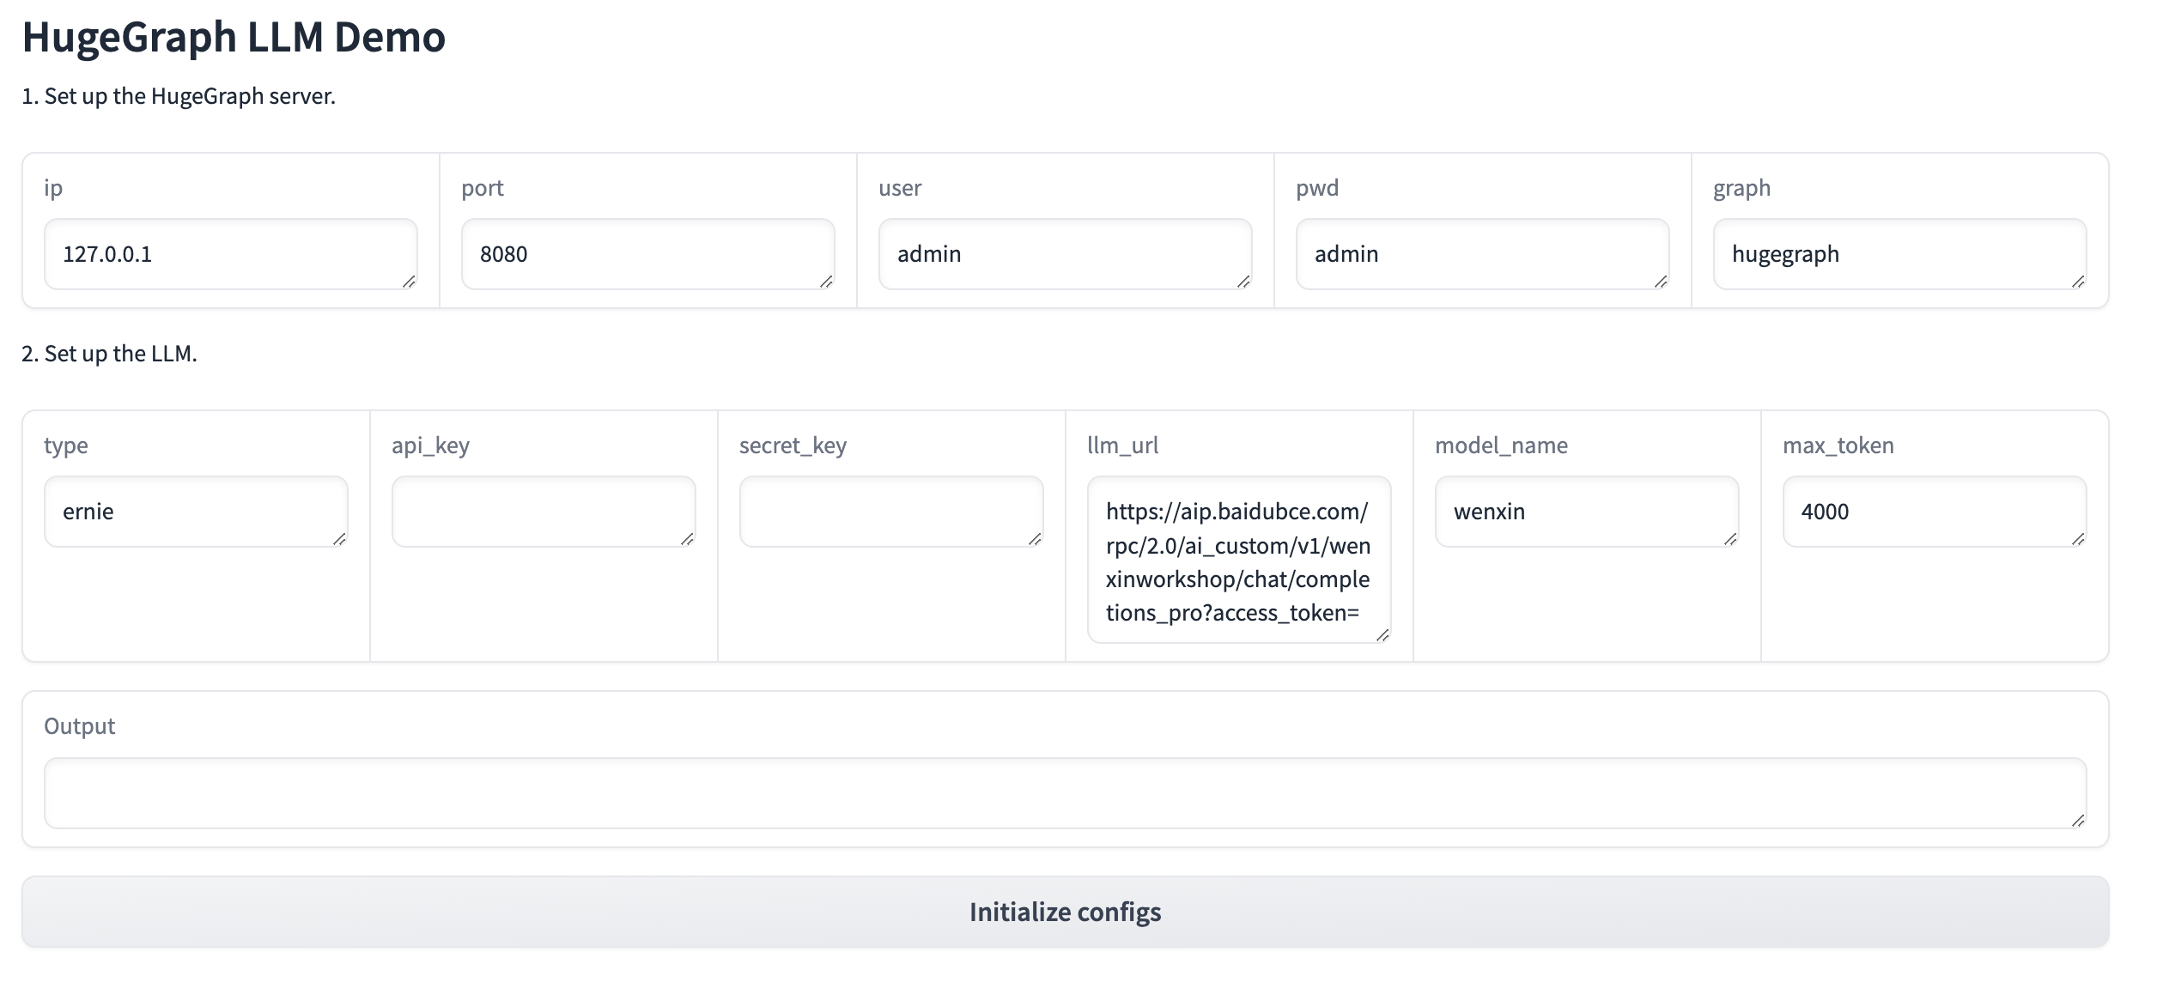Click the ip address input field

(230, 254)
